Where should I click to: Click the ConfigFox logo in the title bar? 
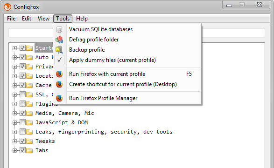[7, 7]
